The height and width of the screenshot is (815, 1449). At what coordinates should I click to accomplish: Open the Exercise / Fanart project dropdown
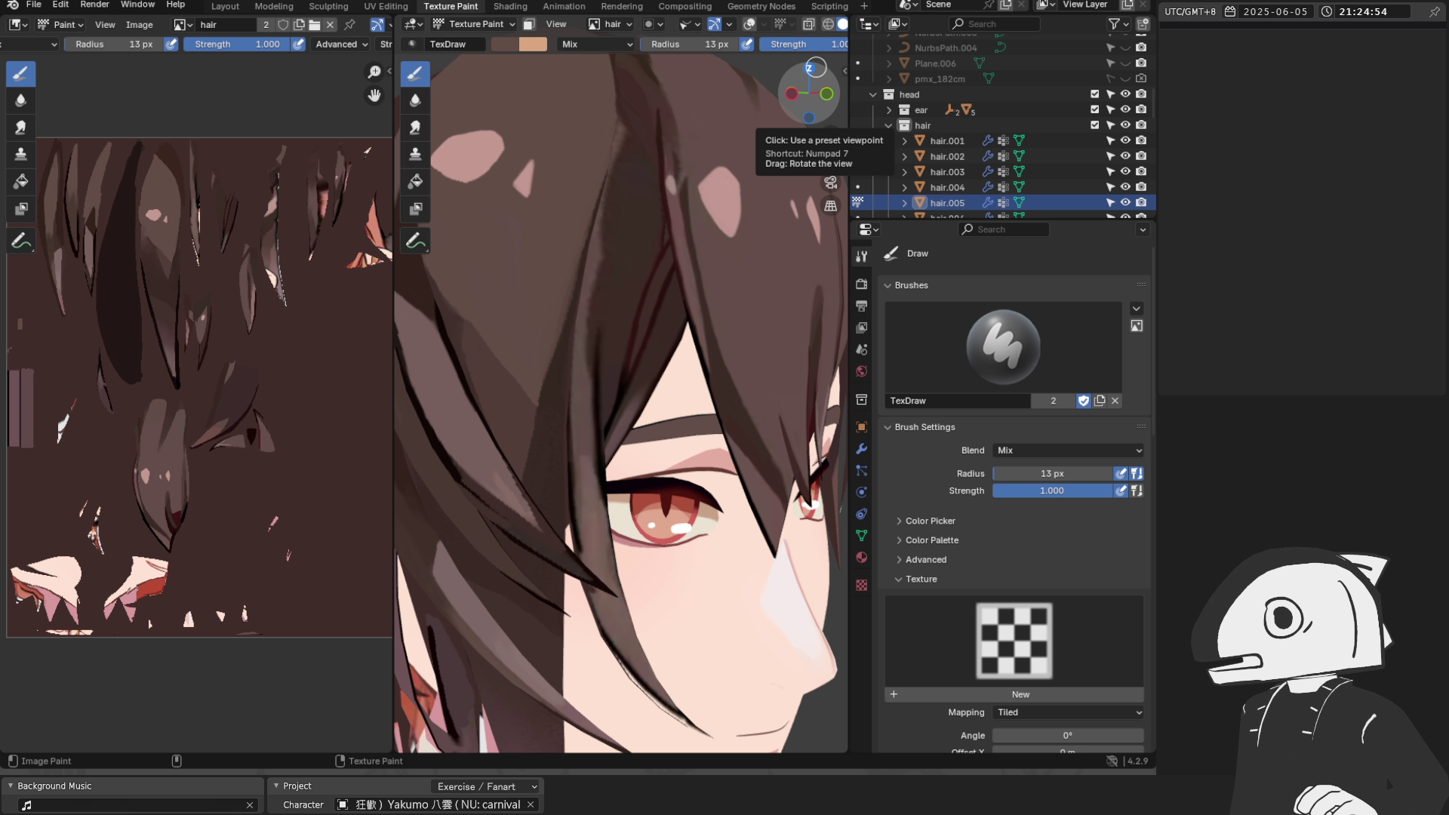pyautogui.click(x=487, y=786)
